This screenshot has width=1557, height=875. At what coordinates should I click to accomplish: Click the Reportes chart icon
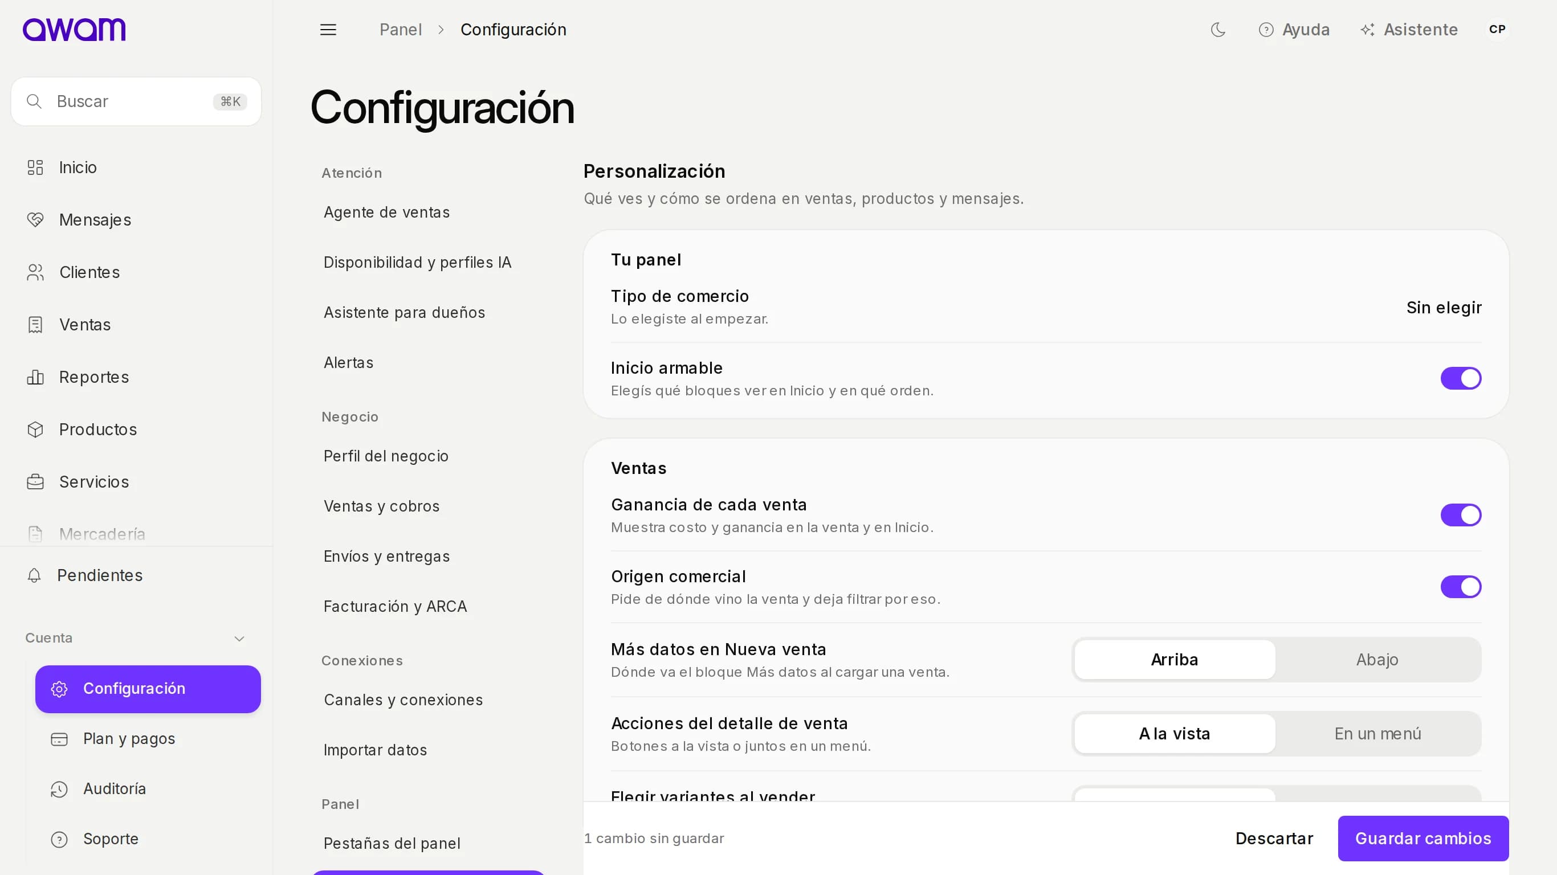pyautogui.click(x=35, y=377)
